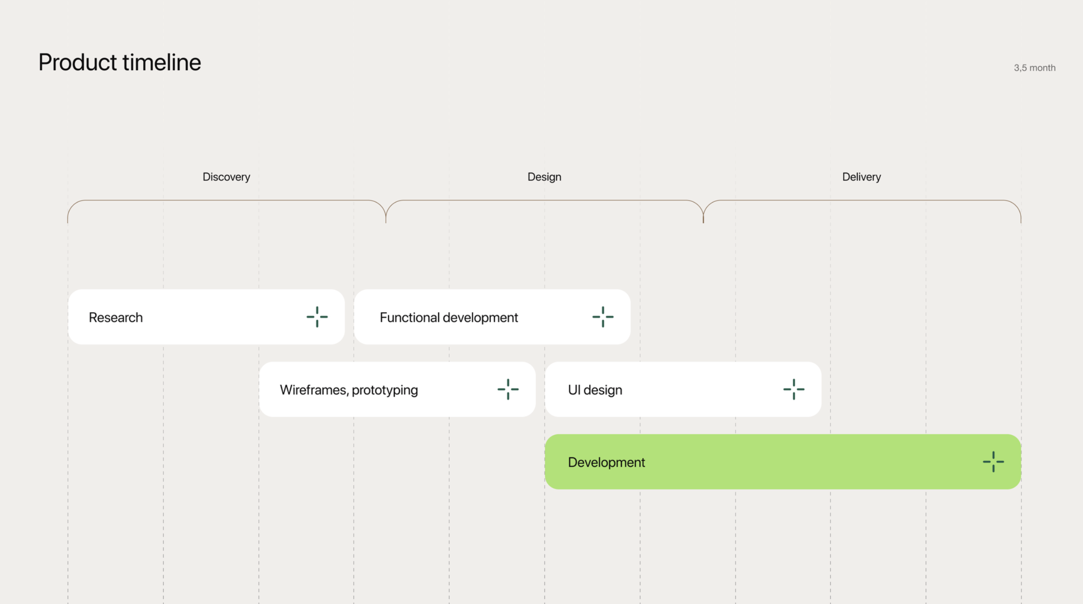Select the UI design card text
The image size is (1083, 604).
pos(595,390)
